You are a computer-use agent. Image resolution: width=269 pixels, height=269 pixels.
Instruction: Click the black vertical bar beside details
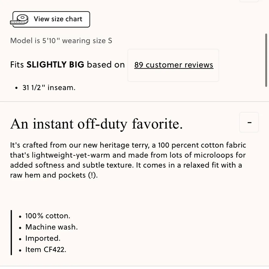[11, 232]
